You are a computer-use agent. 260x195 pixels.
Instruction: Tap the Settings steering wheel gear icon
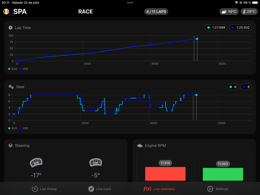coord(210,189)
